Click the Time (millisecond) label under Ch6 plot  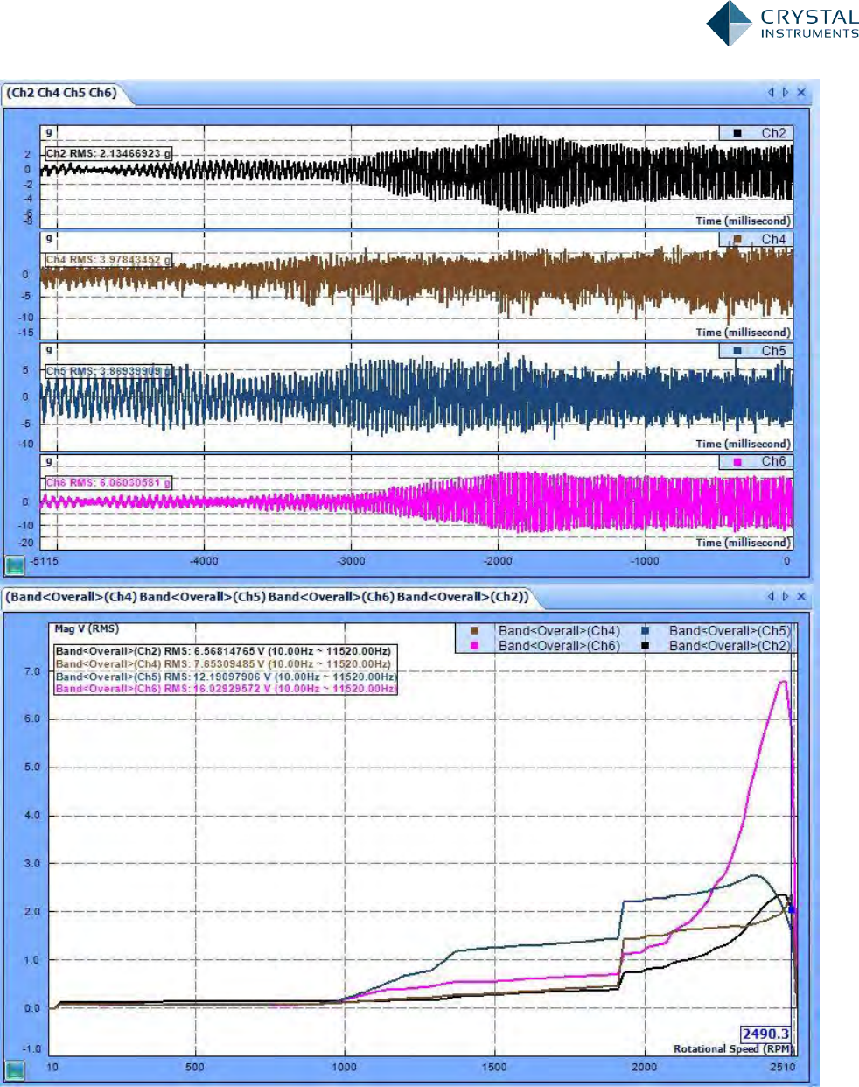743,543
